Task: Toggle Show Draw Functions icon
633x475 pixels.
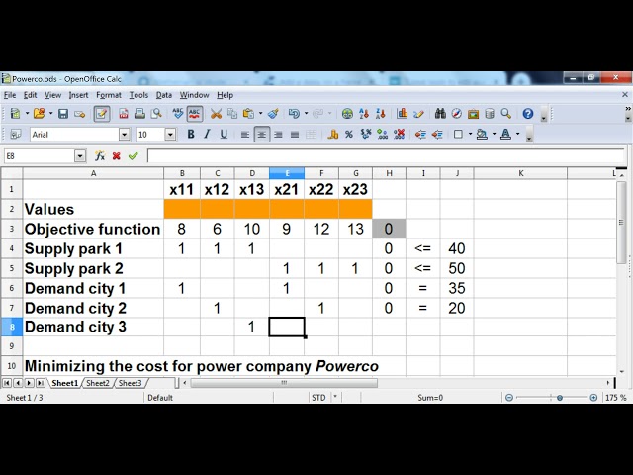Action: click(418, 114)
